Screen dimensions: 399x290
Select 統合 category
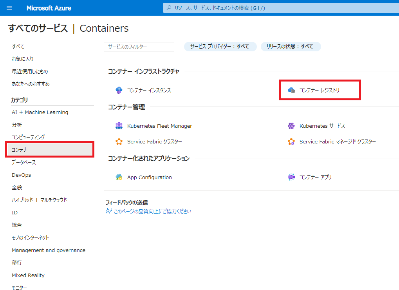point(17,225)
